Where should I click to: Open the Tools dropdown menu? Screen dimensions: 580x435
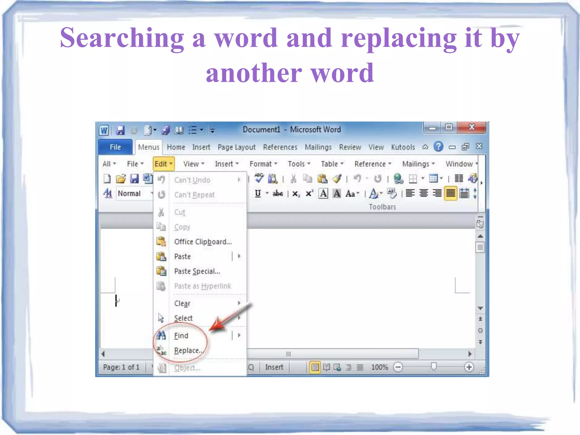(299, 164)
